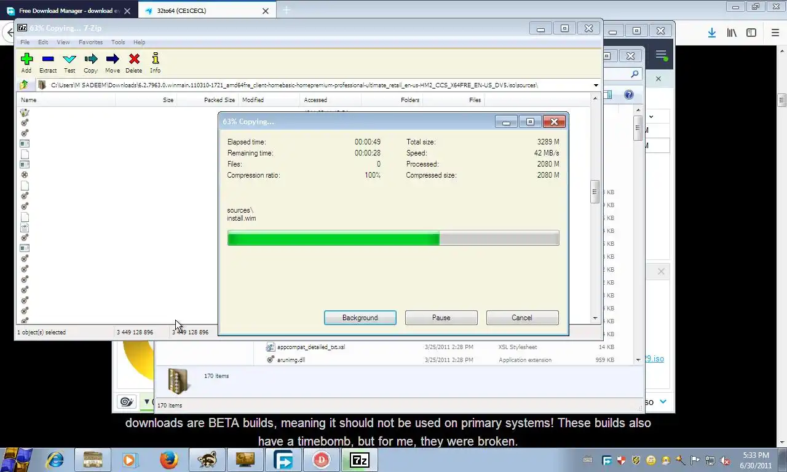
Task: Close the 32to64 browser tab
Action: [266, 10]
